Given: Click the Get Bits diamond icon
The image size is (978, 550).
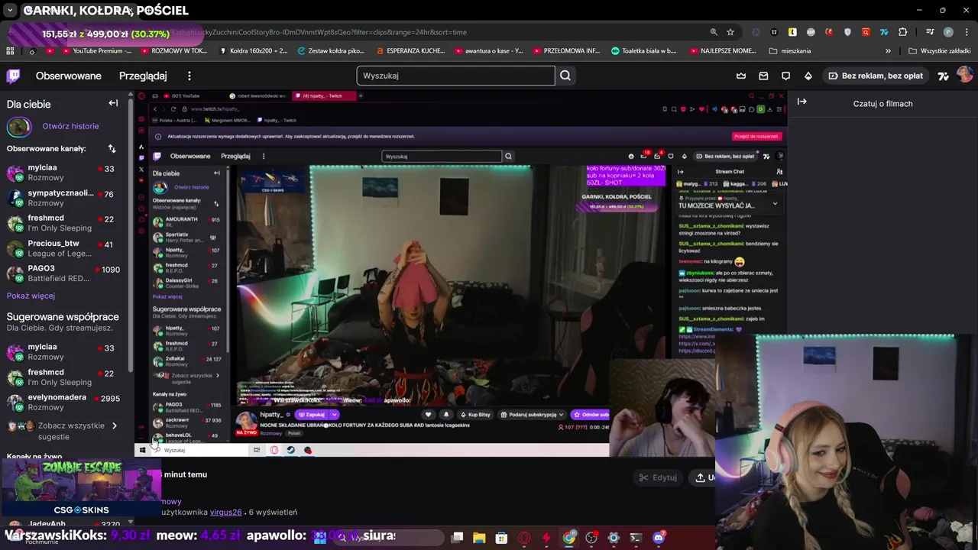Looking at the screenshot, I should tap(808, 76).
